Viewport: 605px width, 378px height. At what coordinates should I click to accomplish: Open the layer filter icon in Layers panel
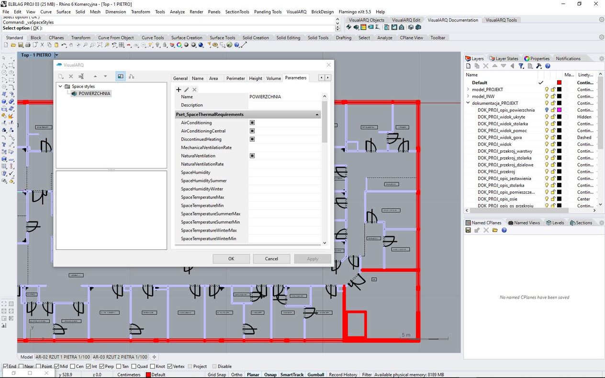(521, 66)
